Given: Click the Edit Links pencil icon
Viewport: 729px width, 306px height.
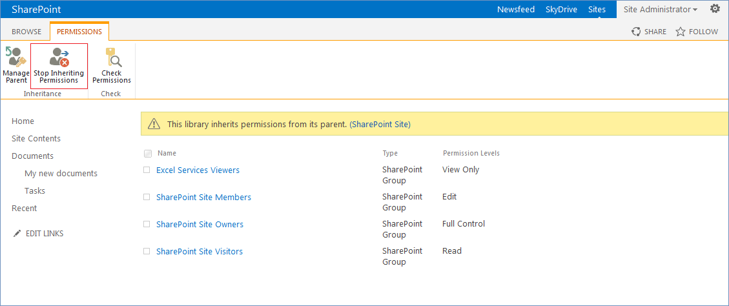Looking at the screenshot, I should coord(17,234).
